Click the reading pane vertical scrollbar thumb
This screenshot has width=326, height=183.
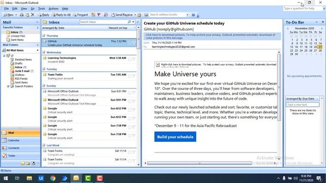tap(279, 87)
